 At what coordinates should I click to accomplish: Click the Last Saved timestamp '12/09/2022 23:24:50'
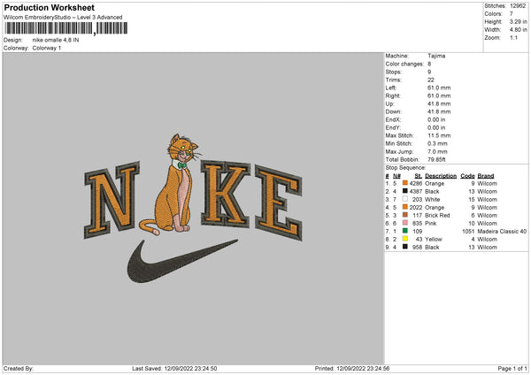(190, 368)
